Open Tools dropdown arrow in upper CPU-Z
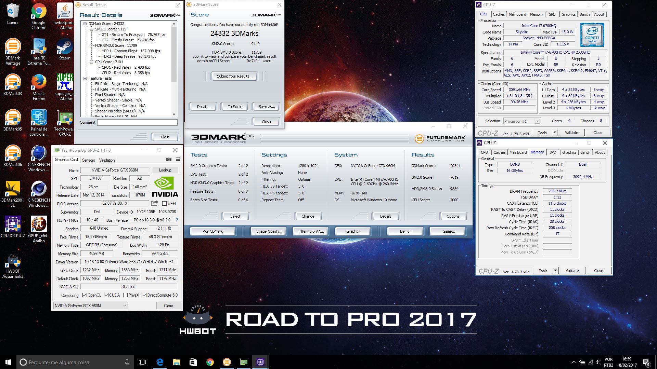657x369 pixels. tap(555, 133)
